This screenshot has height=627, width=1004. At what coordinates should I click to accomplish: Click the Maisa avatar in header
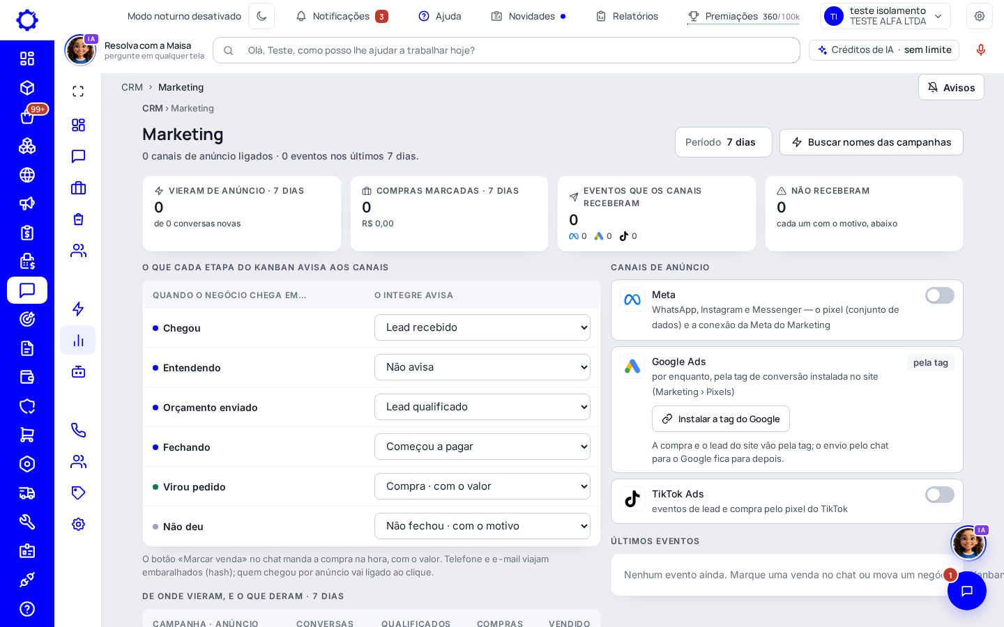(x=80, y=50)
